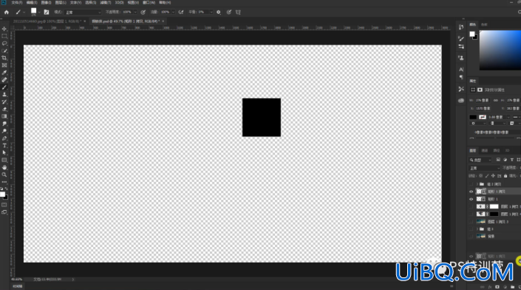The height and width of the screenshot is (290, 521).
Task: Click the lock-all layer button
Action: [x=505, y=175]
